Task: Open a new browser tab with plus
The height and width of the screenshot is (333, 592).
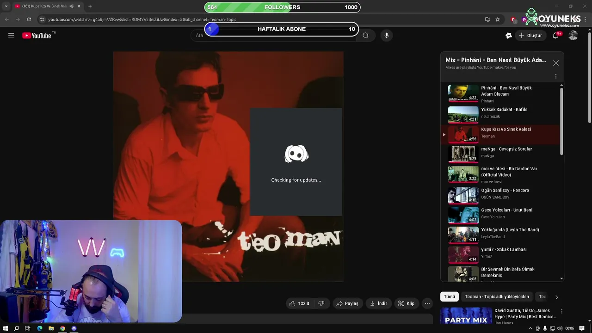Action: (x=90, y=6)
